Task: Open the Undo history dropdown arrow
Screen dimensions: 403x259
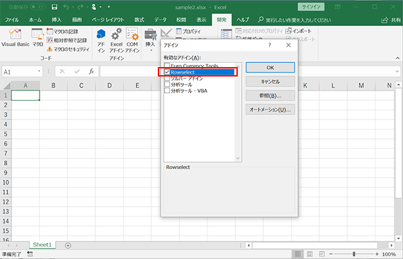Action: coord(73,7)
